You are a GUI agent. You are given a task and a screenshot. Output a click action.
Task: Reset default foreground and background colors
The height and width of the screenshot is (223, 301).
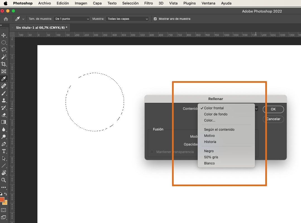tap(1, 194)
